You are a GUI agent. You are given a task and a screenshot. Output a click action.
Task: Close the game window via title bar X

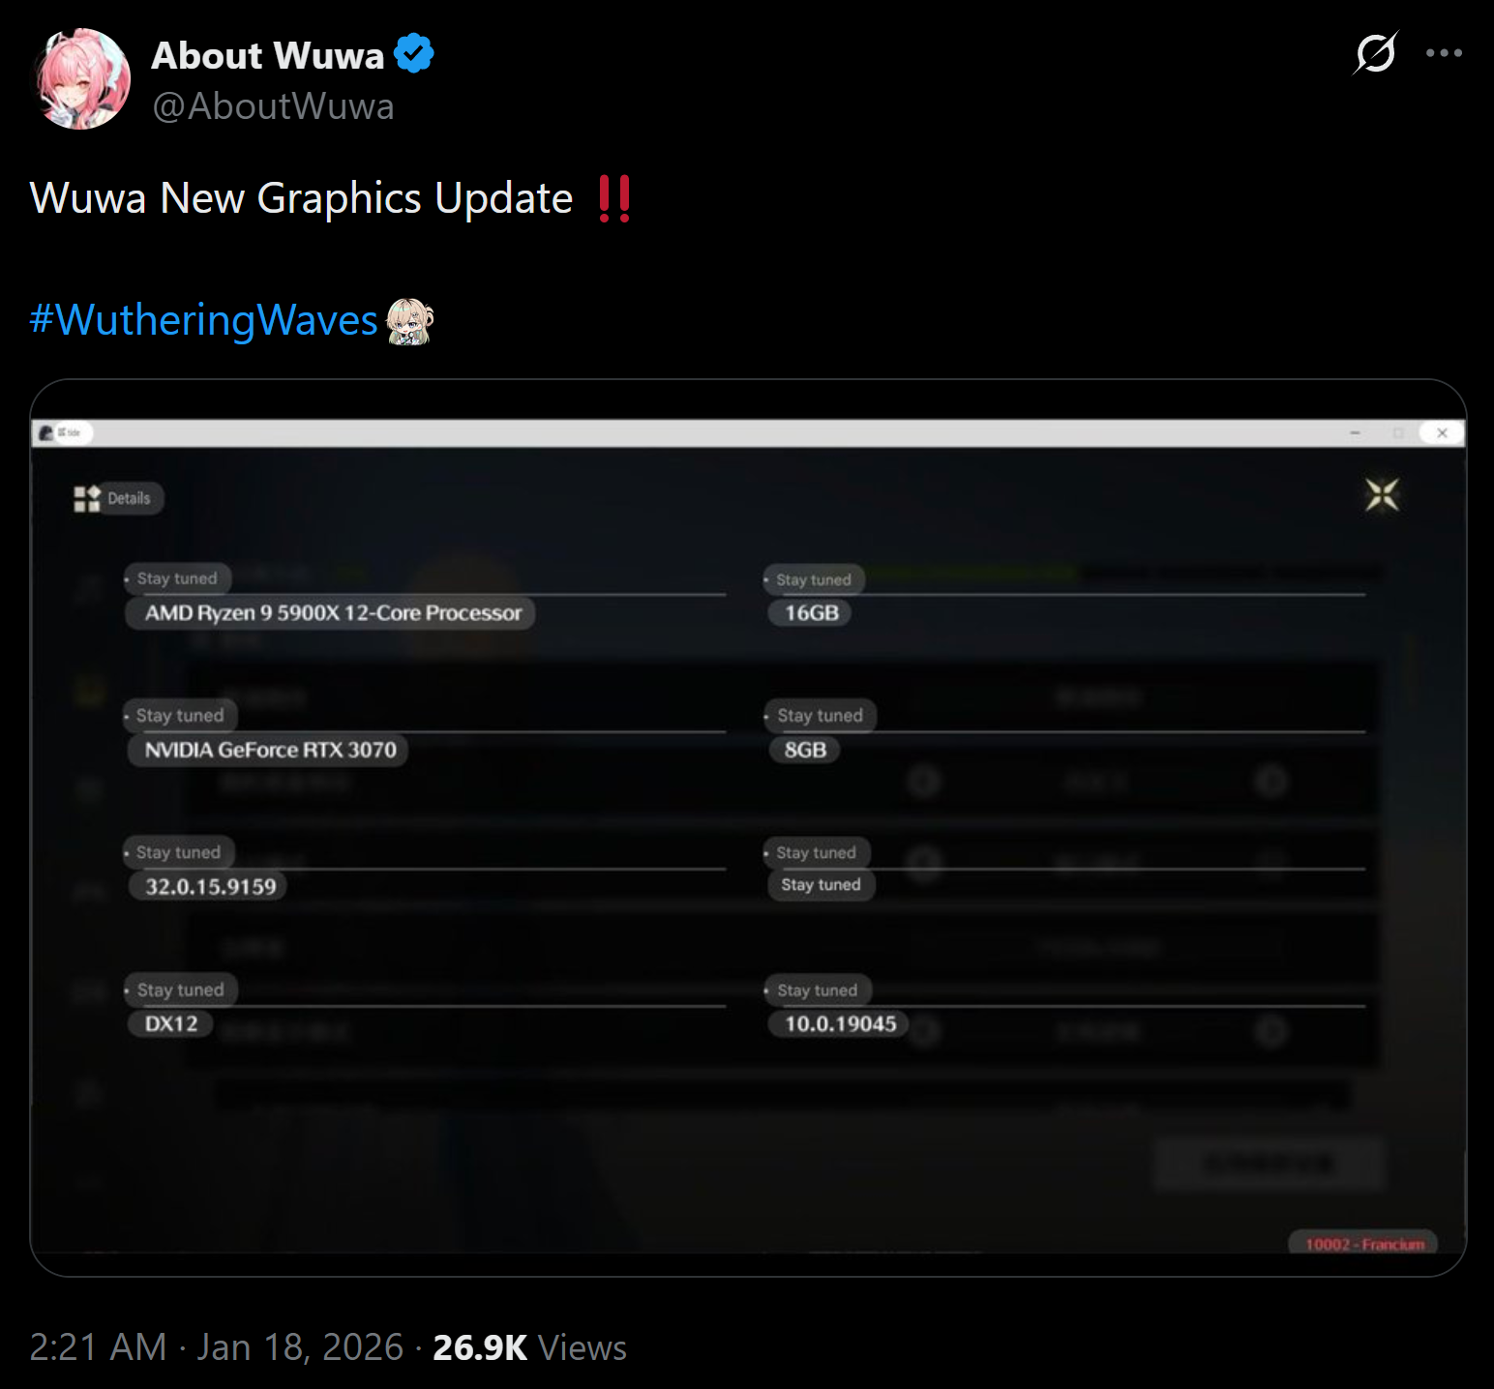click(1442, 433)
